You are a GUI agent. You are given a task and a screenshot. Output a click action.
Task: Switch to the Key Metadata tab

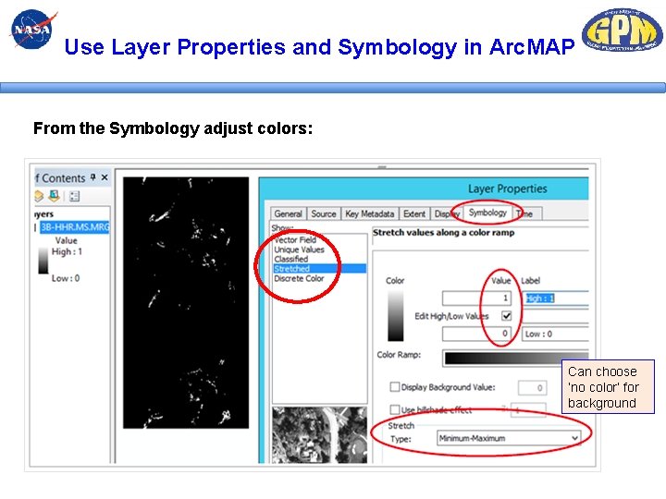(x=369, y=213)
